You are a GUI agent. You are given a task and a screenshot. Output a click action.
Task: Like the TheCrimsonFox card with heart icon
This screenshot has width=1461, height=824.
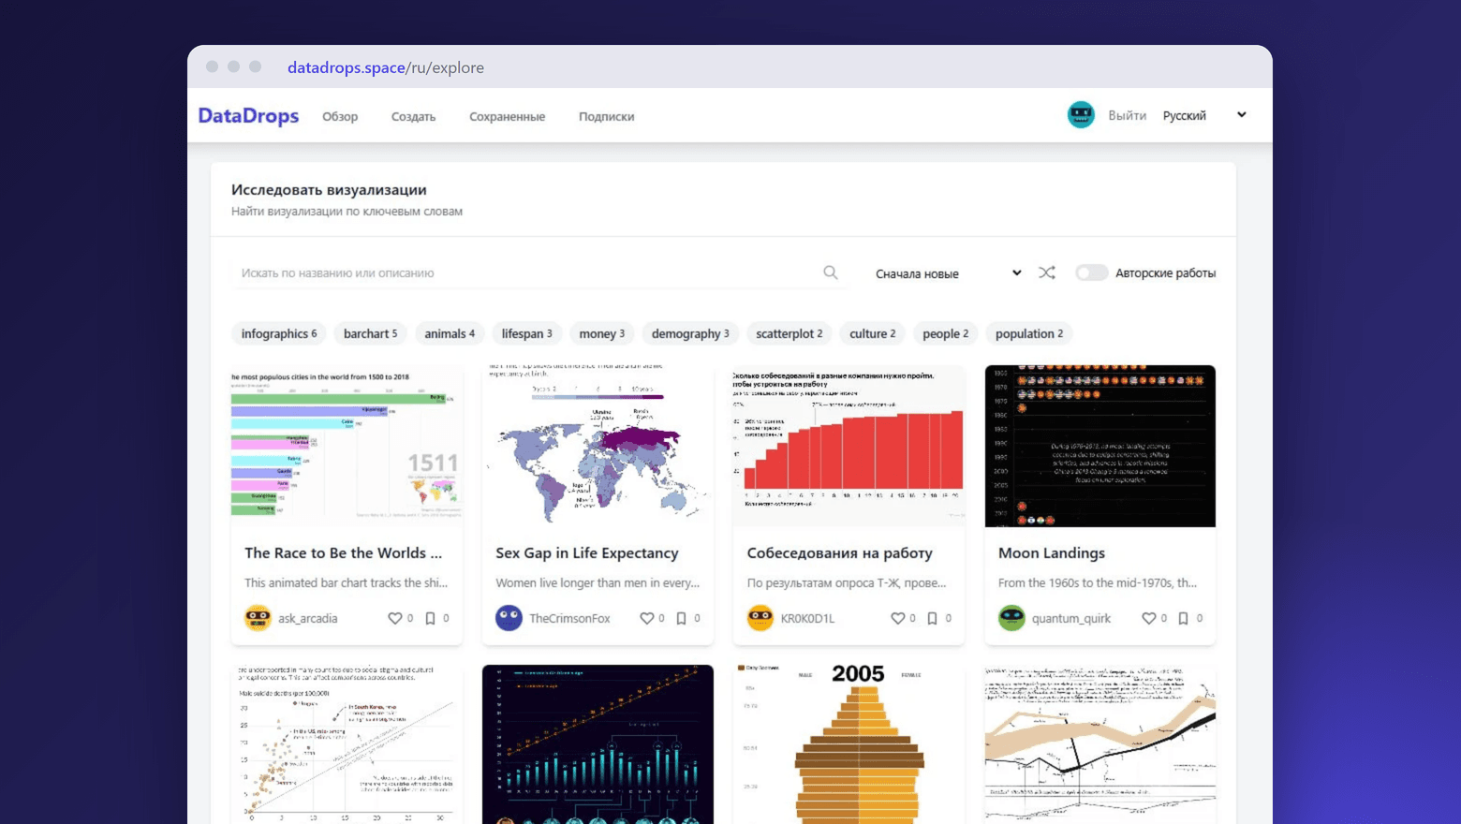click(x=646, y=618)
